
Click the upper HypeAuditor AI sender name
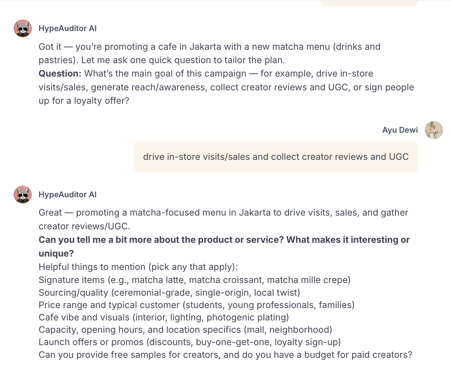coord(67,29)
